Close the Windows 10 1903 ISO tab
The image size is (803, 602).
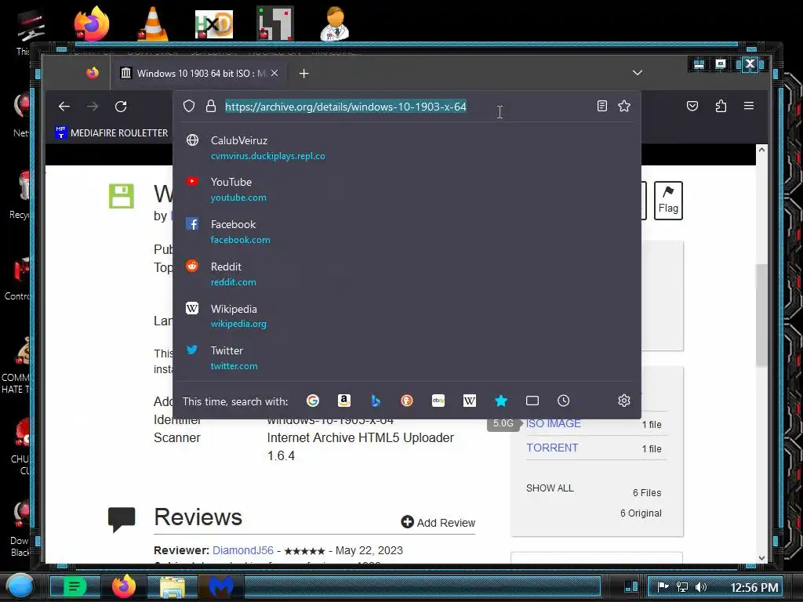274,73
